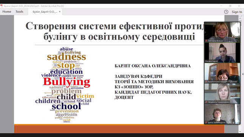This screenshot has width=244, height=137.
Task: Select Оксана Барліт video tile
Action: (x=222, y=53)
